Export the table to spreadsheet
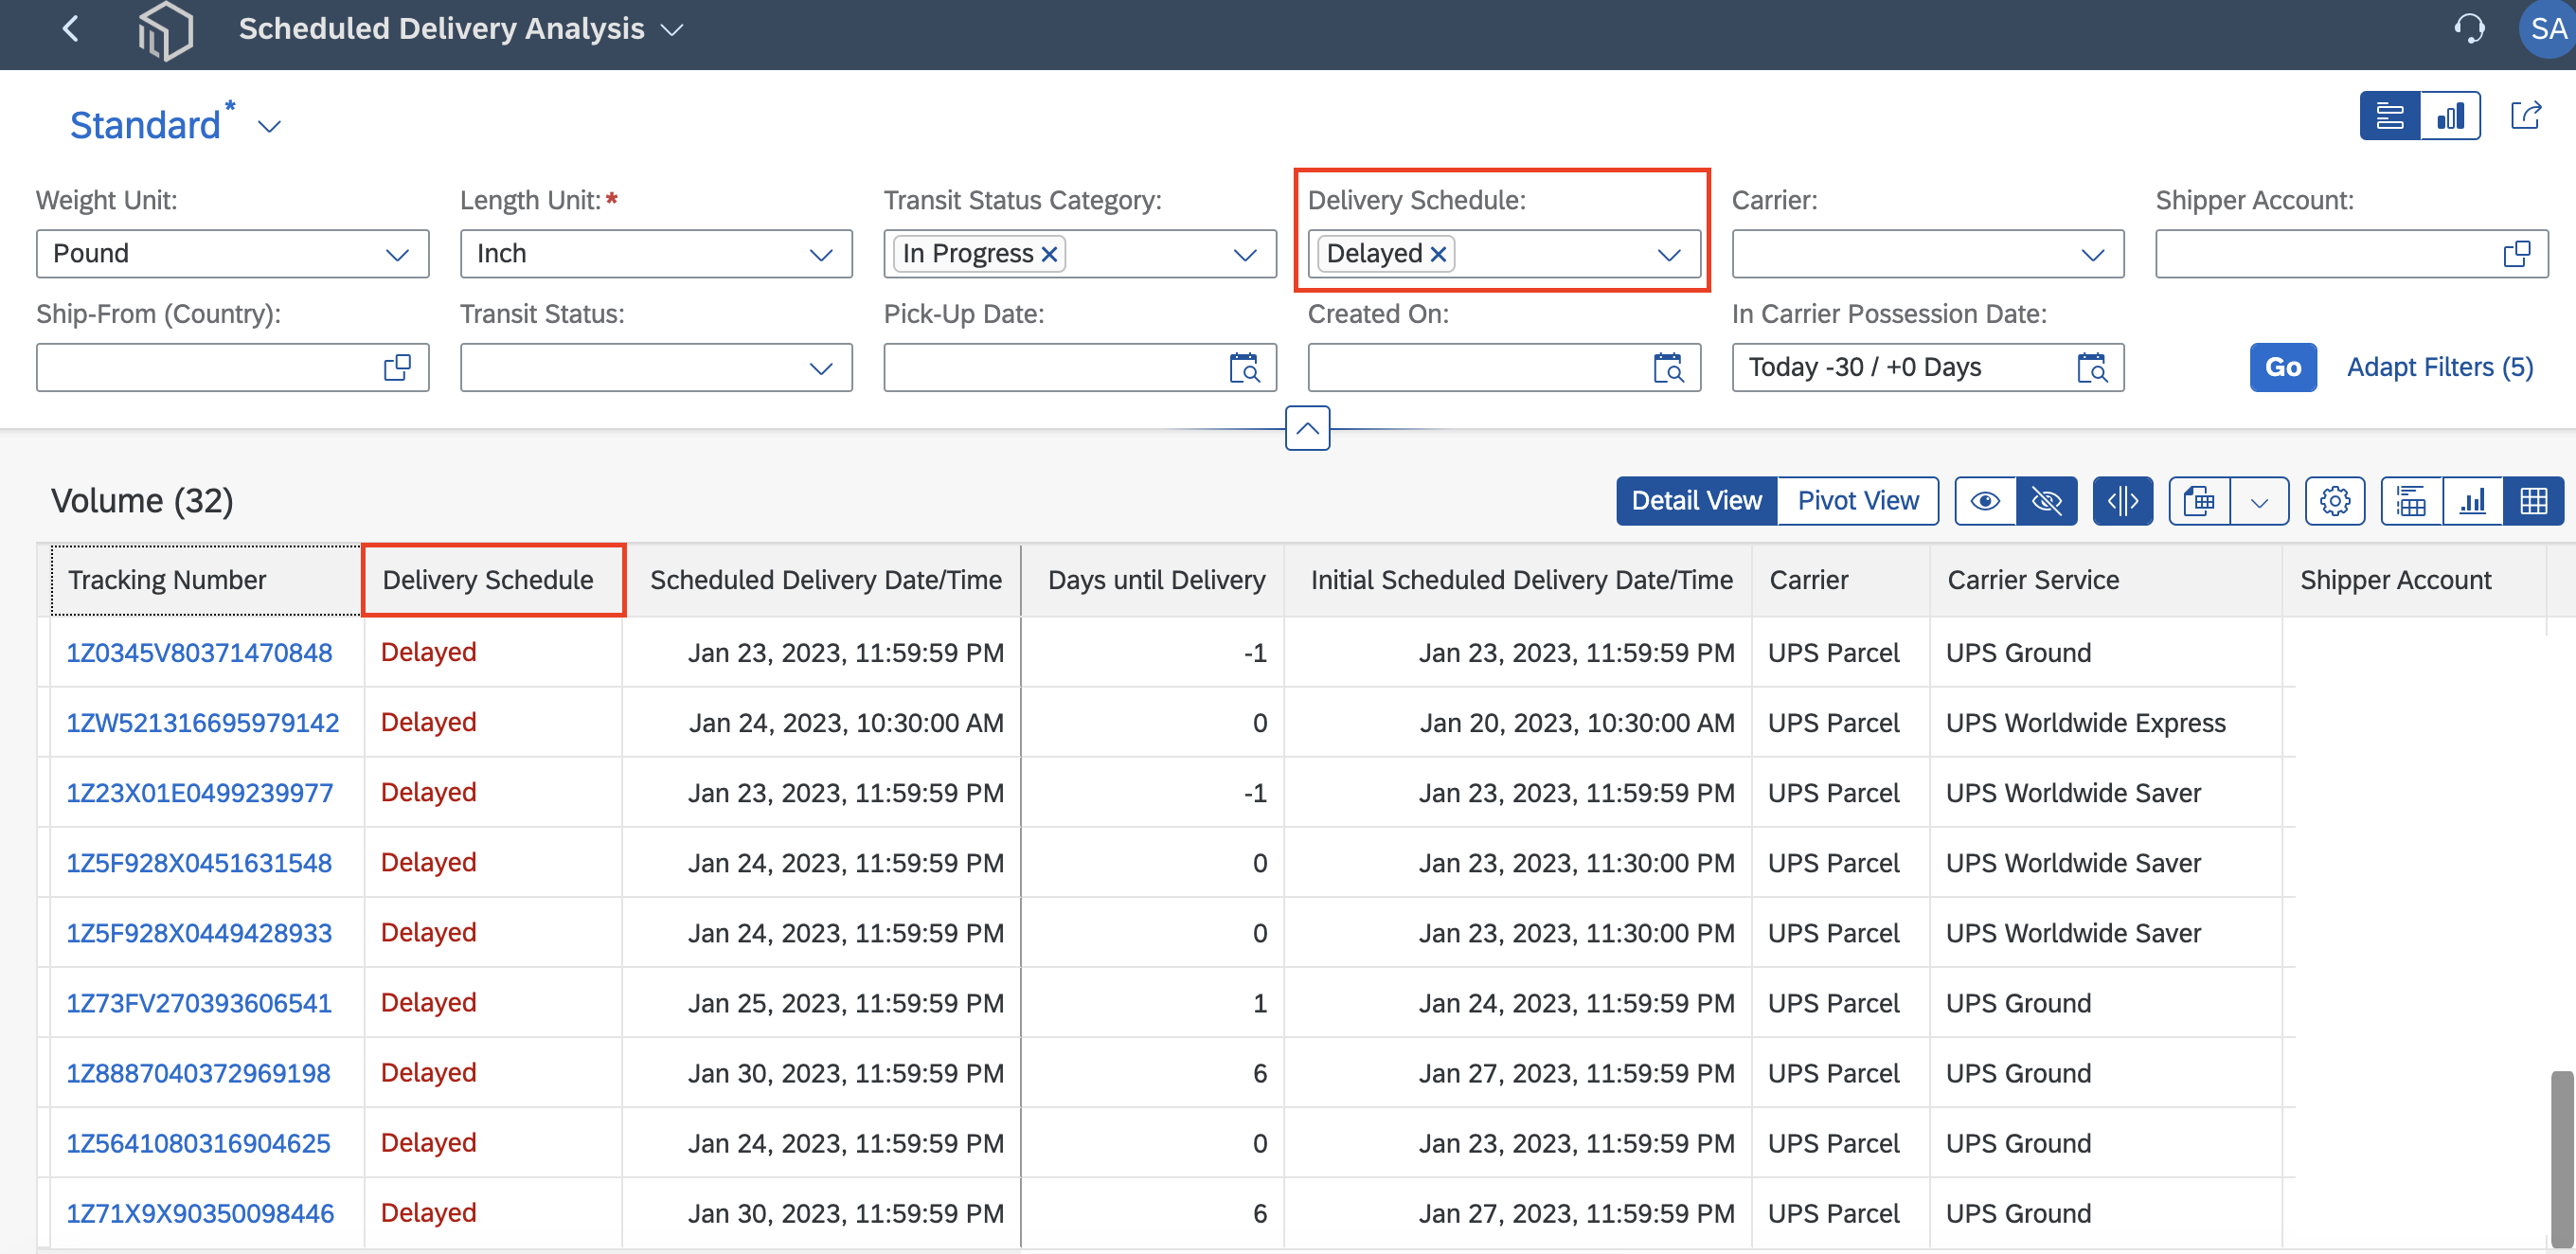This screenshot has height=1254, width=2576. pyautogui.click(x=2199, y=501)
